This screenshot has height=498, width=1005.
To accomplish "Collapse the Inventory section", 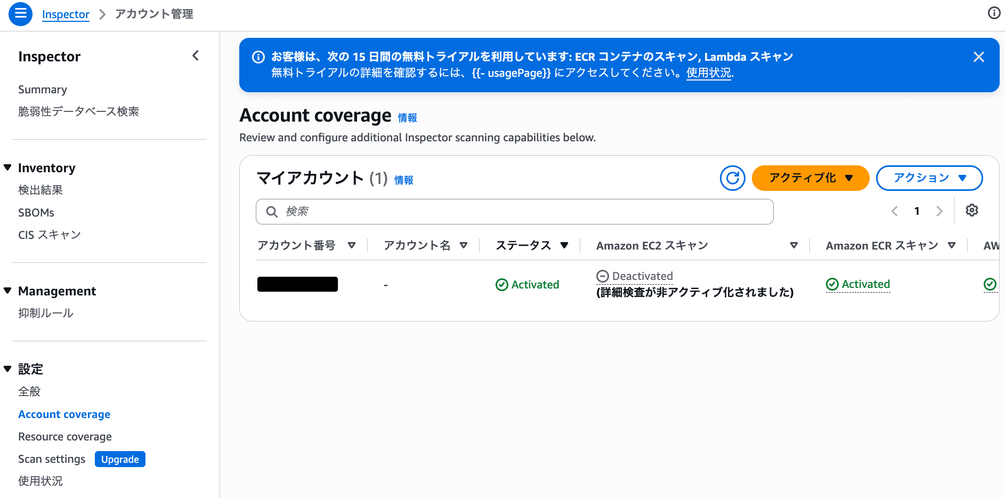I will (7, 167).
